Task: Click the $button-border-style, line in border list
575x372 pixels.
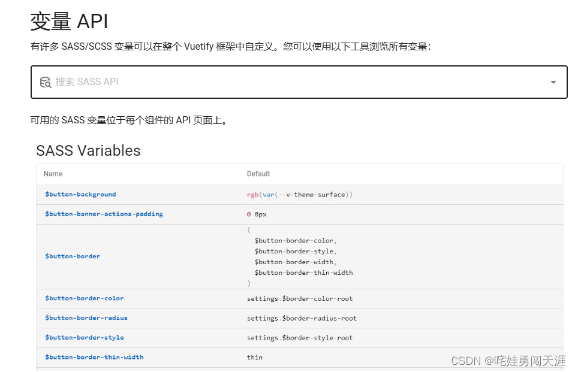Action: [296, 252]
